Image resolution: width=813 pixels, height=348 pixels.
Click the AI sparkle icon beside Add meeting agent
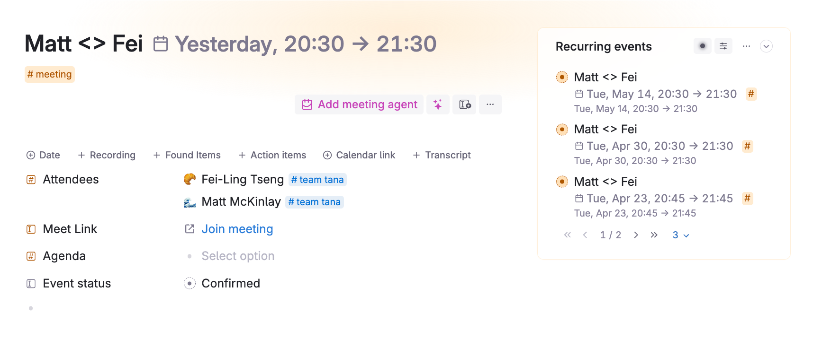pos(438,104)
